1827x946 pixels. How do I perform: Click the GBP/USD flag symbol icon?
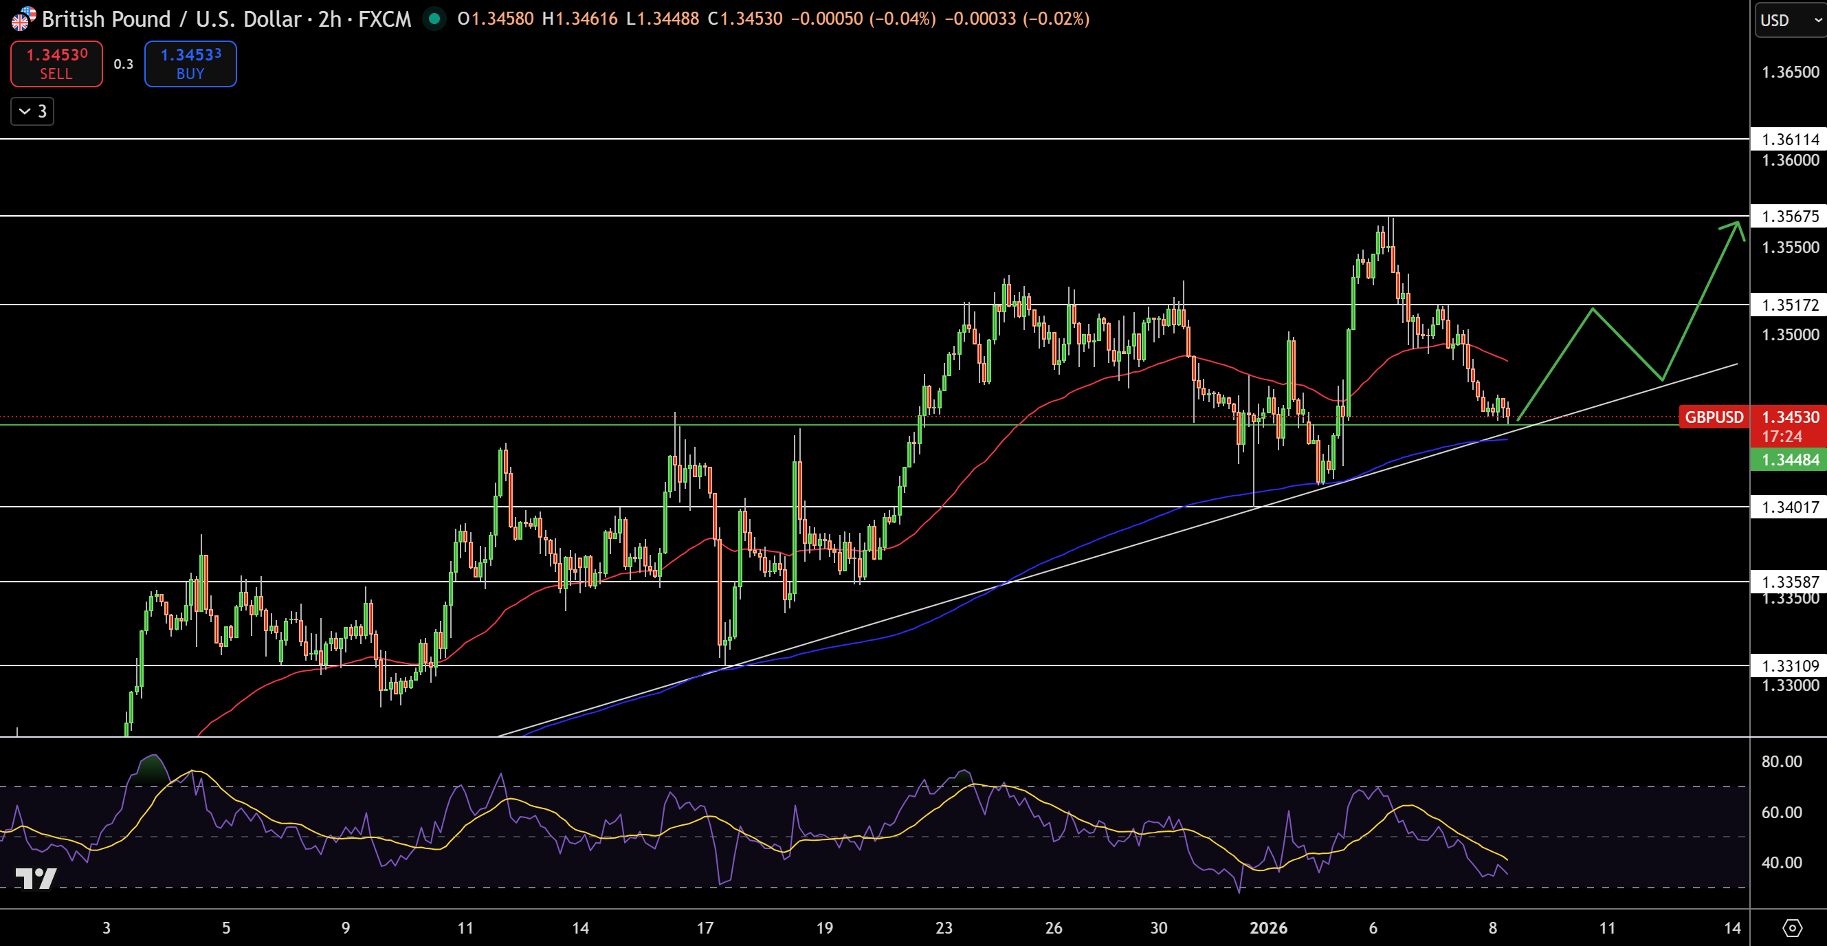point(22,19)
